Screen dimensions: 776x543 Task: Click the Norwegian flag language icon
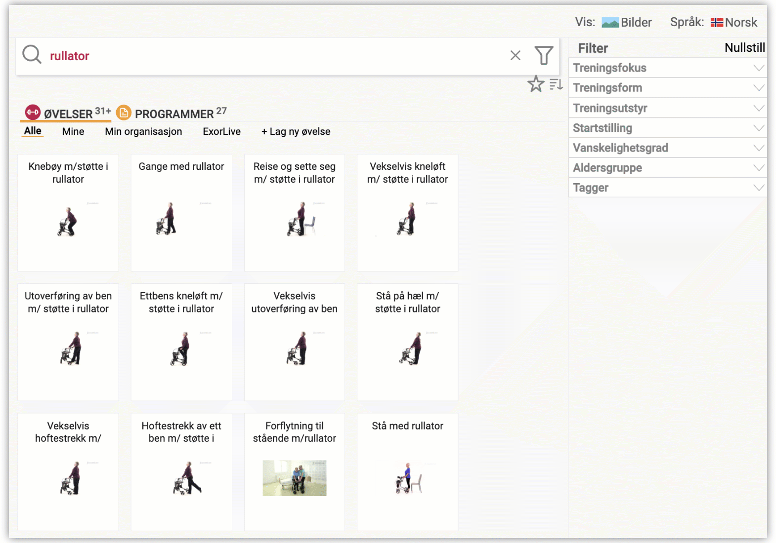[x=717, y=23]
